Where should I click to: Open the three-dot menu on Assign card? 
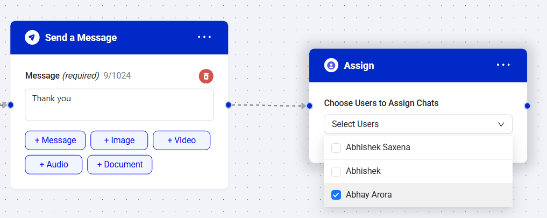503,65
